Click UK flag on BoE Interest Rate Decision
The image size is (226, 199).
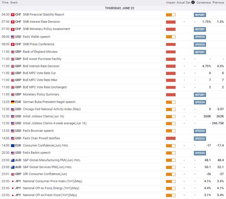click(13, 66)
